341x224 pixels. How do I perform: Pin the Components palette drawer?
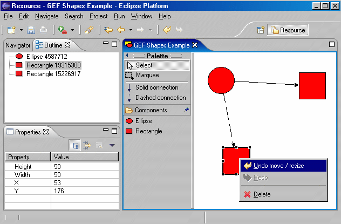click(x=187, y=110)
